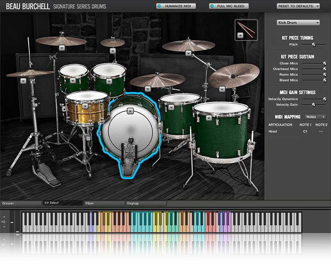331x274 pixels.
Task: Adjust the Velocity Gain slider
Action: 314,105
